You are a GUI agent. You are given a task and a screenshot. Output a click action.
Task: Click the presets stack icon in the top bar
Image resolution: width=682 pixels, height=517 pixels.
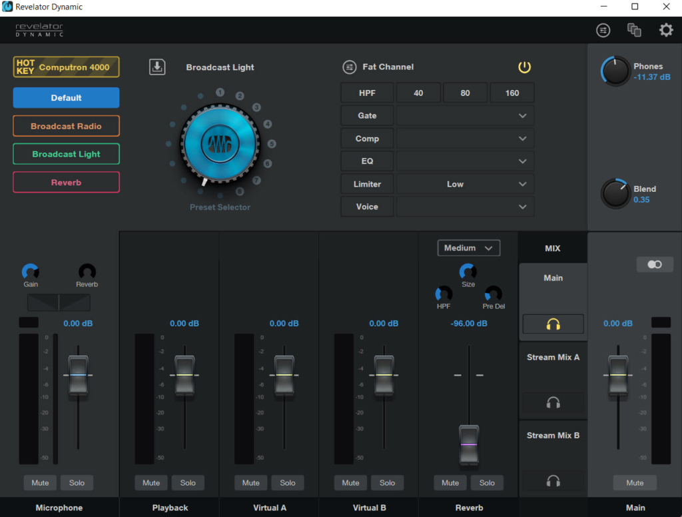coord(634,30)
